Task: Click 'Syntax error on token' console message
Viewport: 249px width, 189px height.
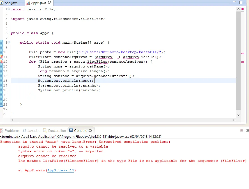Action: click(61, 151)
